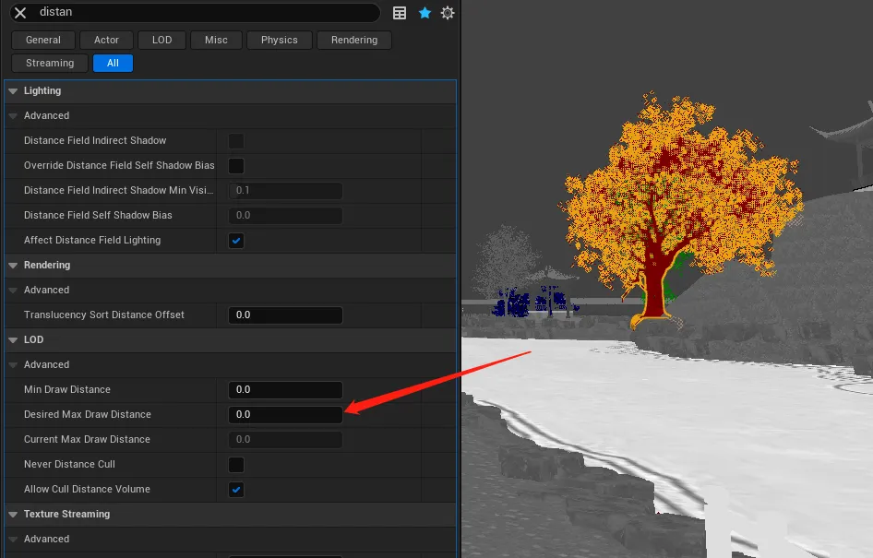Enable Never Distance Cull checkbox

coord(236,465)
